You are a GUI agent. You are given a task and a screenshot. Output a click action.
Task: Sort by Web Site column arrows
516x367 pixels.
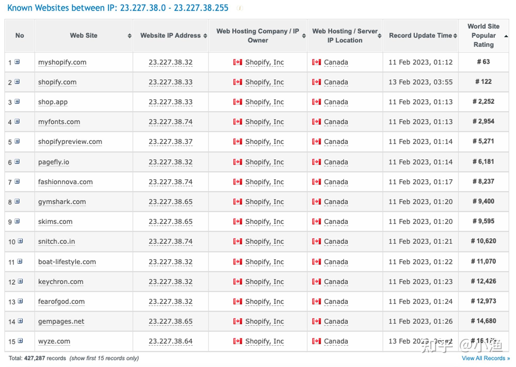tap(130, 36)
